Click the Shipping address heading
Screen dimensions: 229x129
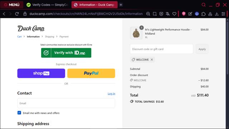(33, 124)
